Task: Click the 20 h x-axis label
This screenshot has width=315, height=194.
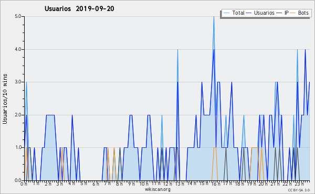Action: (x=263, y=184)
